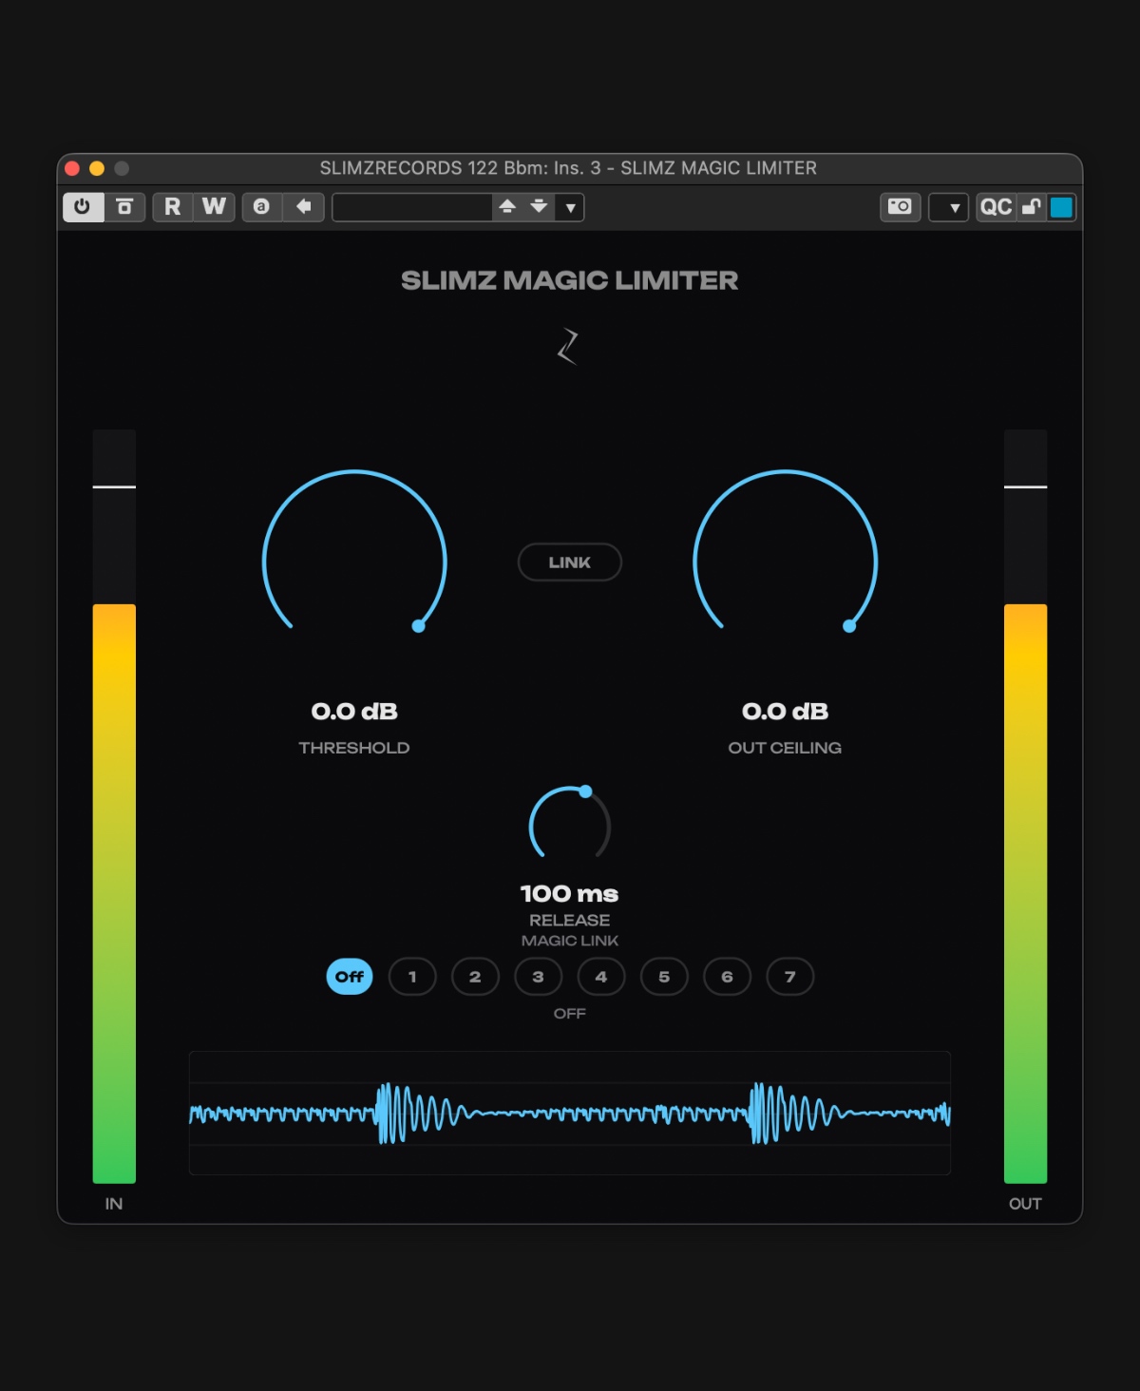Enable Read automation (R) button
This screenshot has height=1391, width=1140.
click(x=173, y=207)
